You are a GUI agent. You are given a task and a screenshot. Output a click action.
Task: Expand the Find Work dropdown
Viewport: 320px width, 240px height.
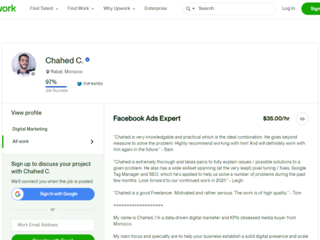point(81,9)
